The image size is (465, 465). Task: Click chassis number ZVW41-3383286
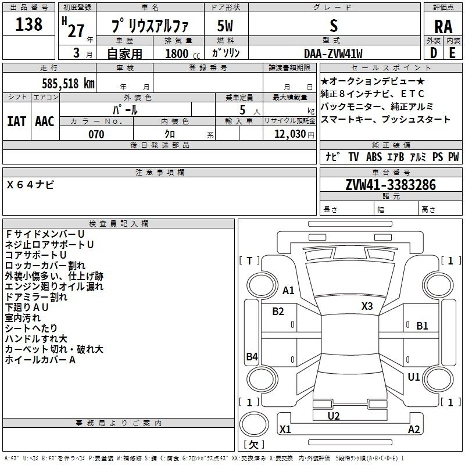click(389, 185)
